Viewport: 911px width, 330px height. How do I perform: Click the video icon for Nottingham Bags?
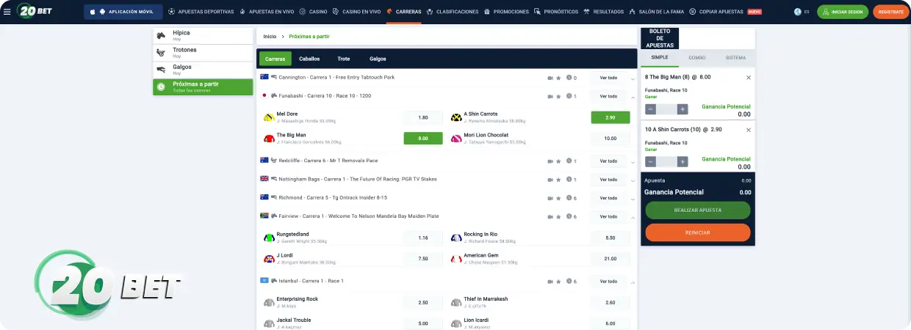pos(550,179)
